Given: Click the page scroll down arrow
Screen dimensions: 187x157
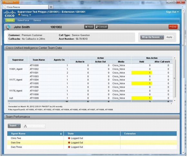Looking at the screenshot, I should (183, 152).
